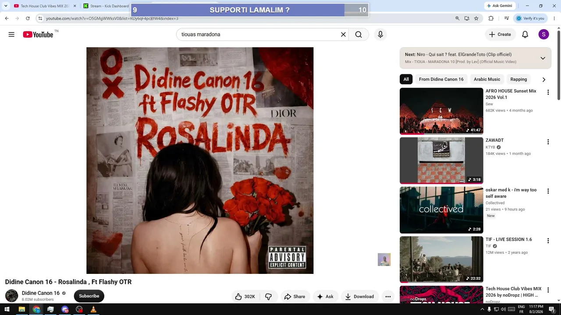Select the All filter chip
561x315 pixels.
click(x=406, y=80)
